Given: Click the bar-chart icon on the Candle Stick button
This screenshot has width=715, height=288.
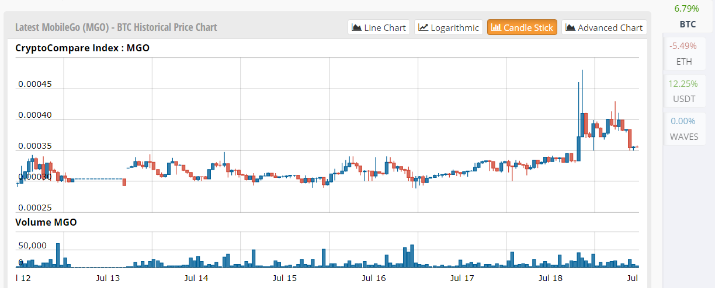Looking at the screenshot, I should [496, 27].
